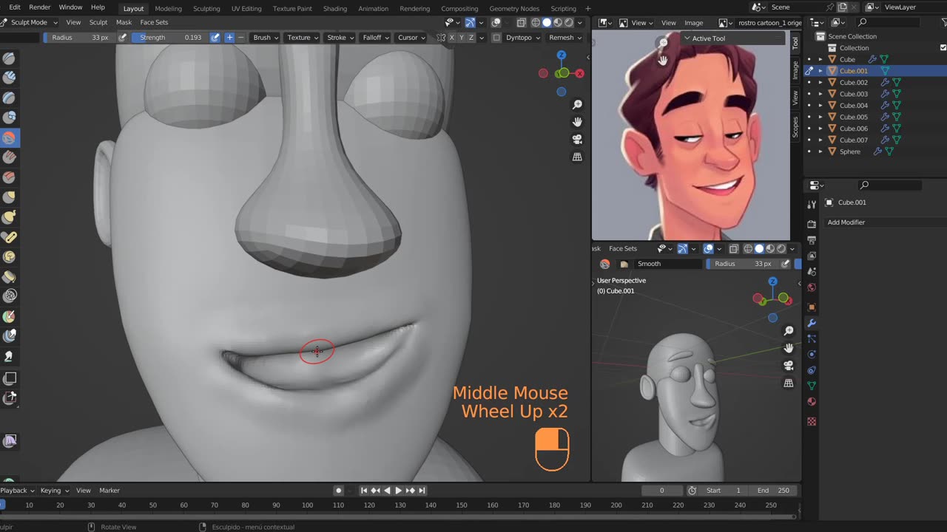The width and height of the screenshot is (947, 532).
Task: Toggle X axis symmetry
Action: [x=451, y=38]
